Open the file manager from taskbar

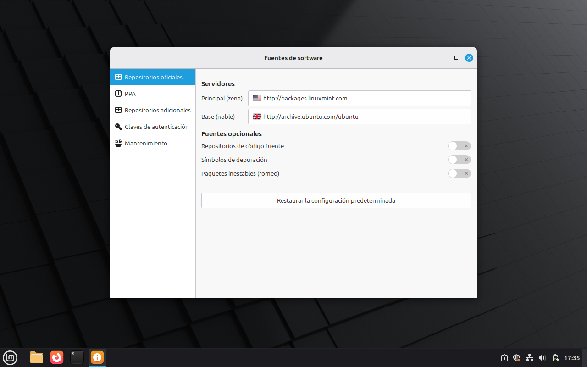(x=37, y=357)
